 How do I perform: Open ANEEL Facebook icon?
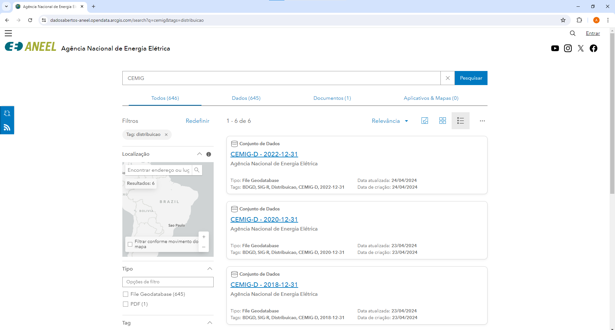594,48
